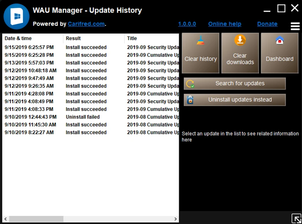302x224 pixels.
Task: Click the Search for updates button
Action: [234, 84]
